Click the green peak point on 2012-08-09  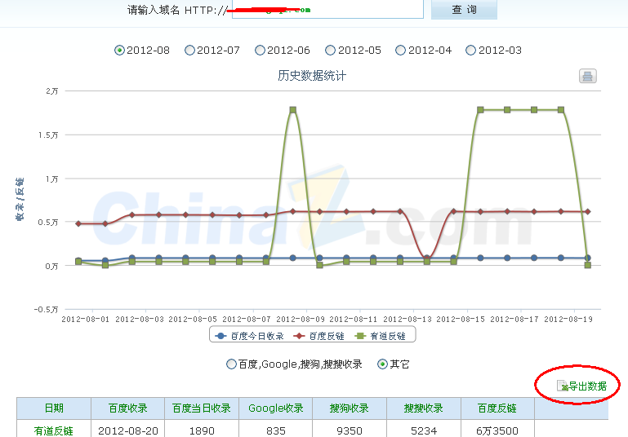click(292, 110)
